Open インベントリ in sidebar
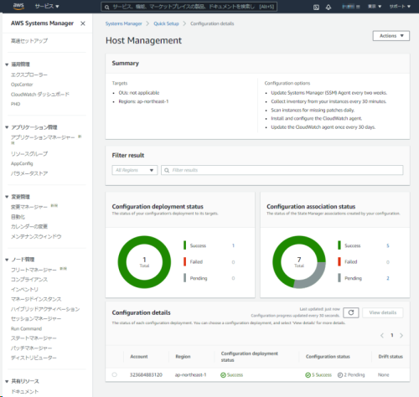This screenshot has height=397, width=419. pyautogui.click(x=24, y=290)
